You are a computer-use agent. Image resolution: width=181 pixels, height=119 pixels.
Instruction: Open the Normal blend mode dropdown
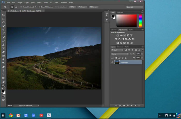coord(120,54)
